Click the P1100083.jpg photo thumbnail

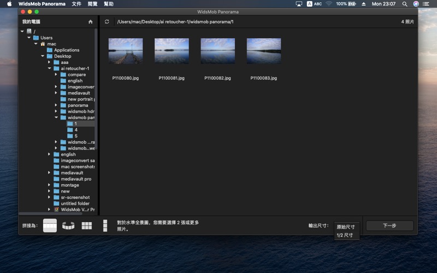pos(264,51)
